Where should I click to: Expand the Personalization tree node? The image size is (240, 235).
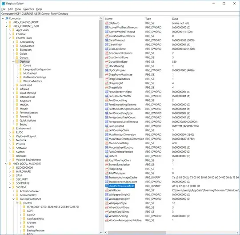13,113
